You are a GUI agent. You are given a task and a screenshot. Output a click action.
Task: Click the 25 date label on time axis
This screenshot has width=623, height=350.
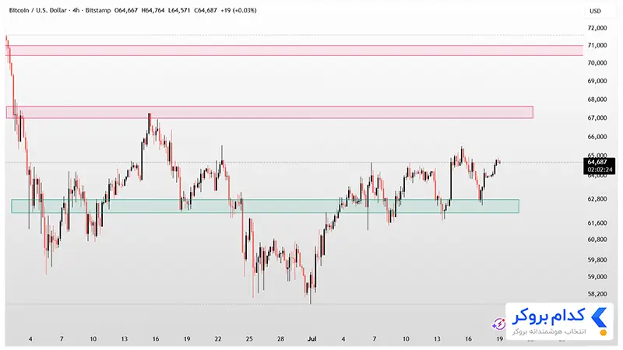[249, 339]
